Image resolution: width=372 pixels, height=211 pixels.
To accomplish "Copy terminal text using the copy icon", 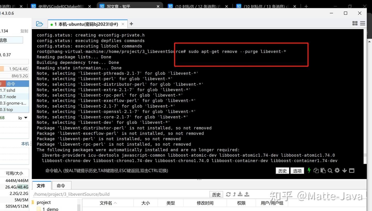I will [x=316, y=171].
